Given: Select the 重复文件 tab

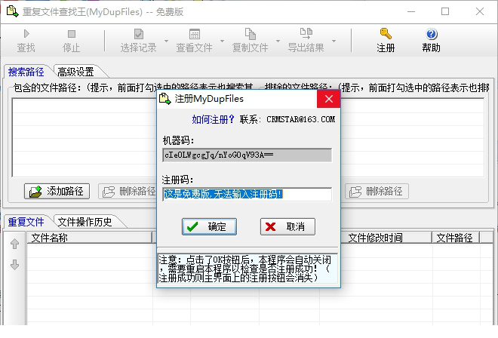Looking at the screenshot, I should click(x=26, y=222).
